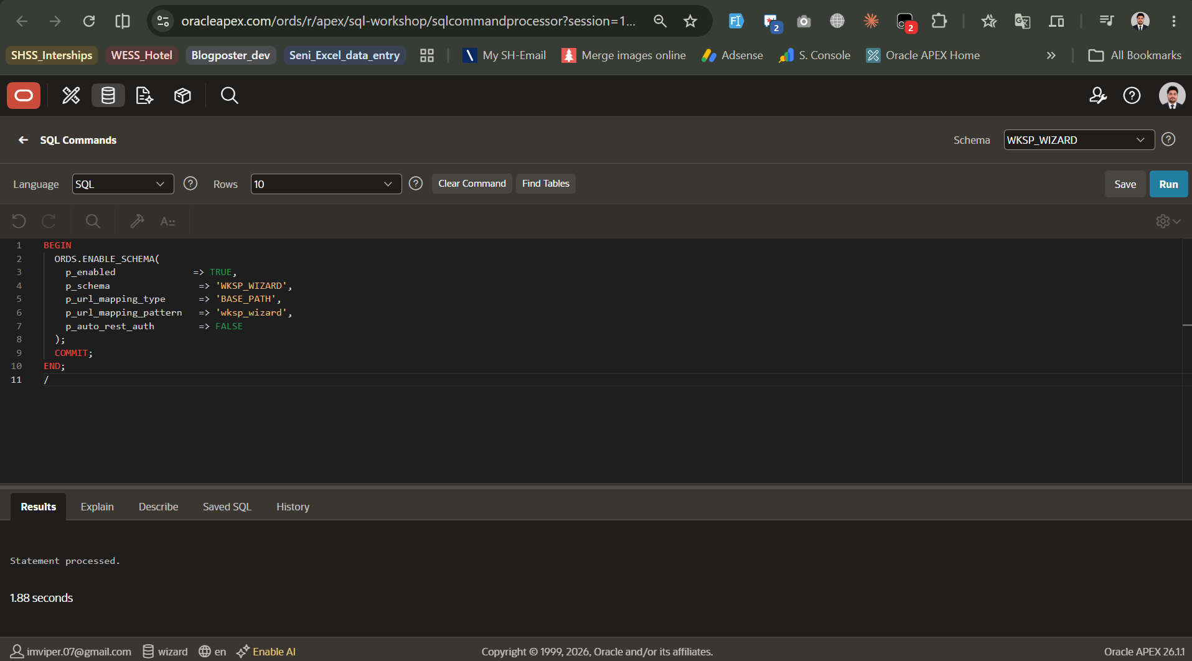Open Merge images online bookmark
This screenshot has width=1192, height=661.
click(x=624, y=55)
